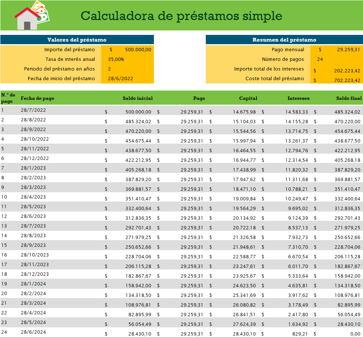Select interest value 2.417,80
Viewport: 363px width, 337px height.
tap(298, 315)
